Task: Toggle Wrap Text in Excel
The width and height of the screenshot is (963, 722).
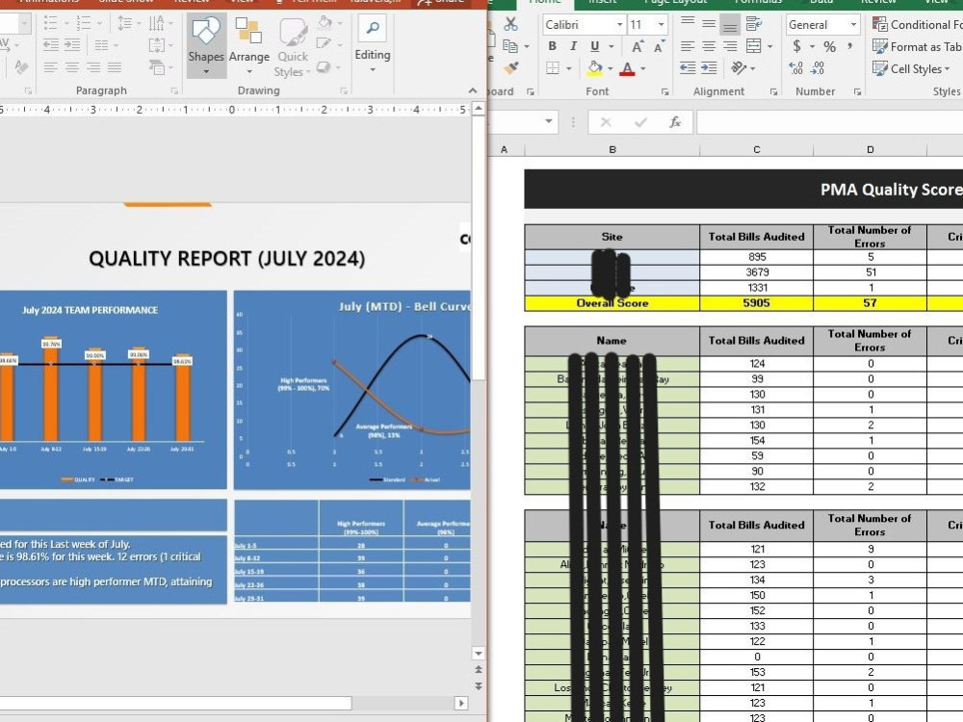Action: coord(754,24)
